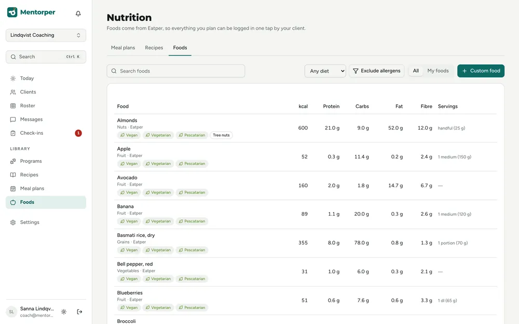The width and height of the screenshot is (519, 324).
Task: Open Settings from sidebar
Action: pos(46,222)
